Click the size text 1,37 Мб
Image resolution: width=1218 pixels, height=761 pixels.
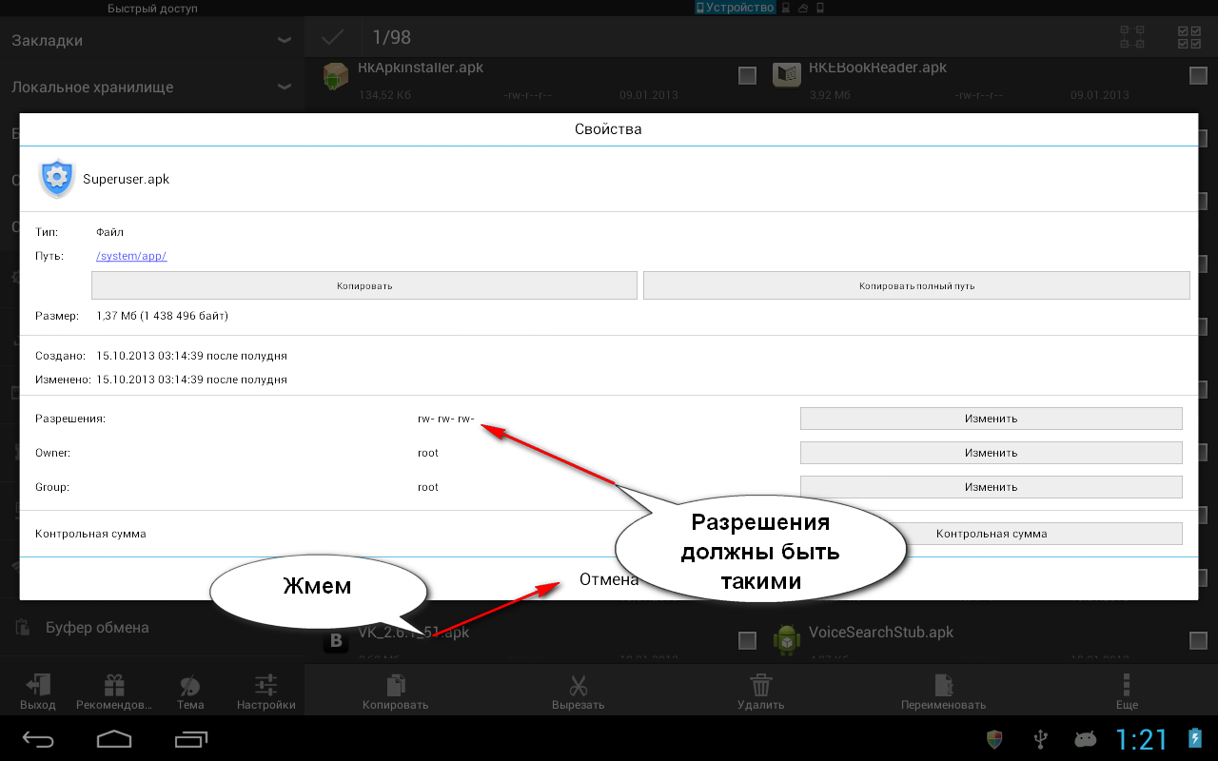click(x=162, y=316)
